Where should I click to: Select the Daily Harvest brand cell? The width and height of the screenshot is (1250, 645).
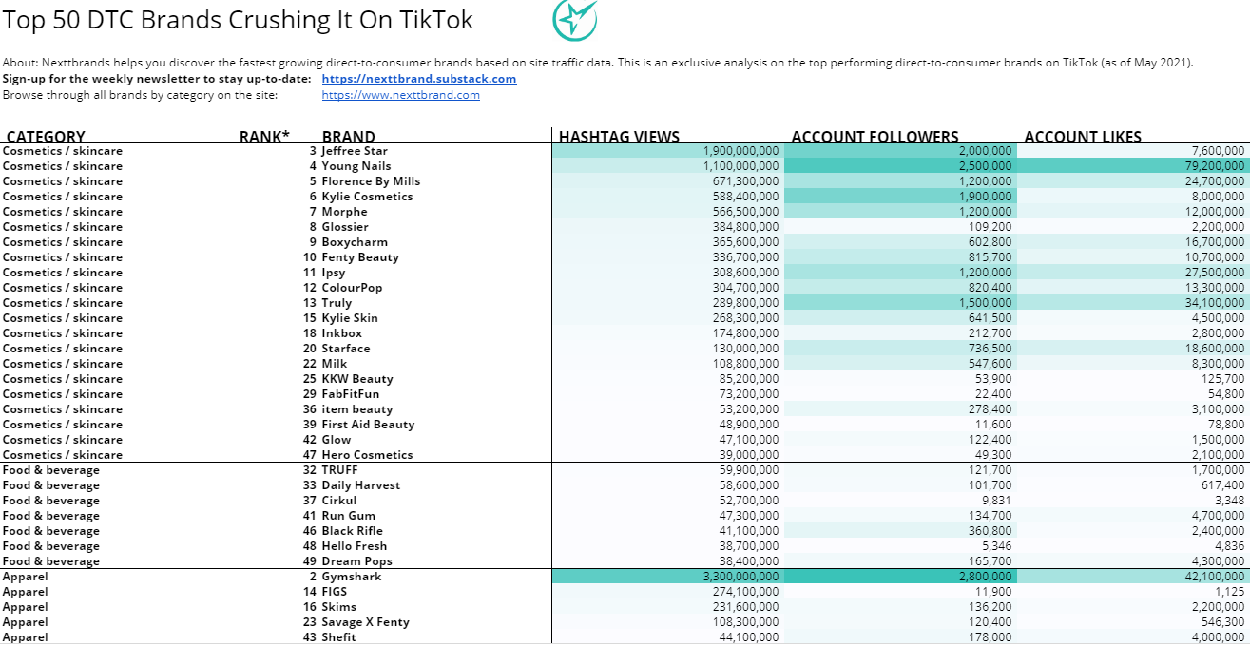tap(361, 485)
